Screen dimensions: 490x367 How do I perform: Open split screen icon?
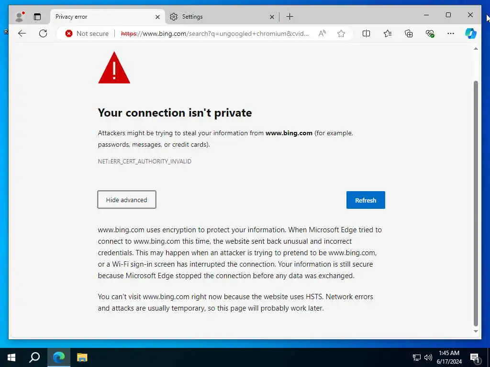click(366, 33)
